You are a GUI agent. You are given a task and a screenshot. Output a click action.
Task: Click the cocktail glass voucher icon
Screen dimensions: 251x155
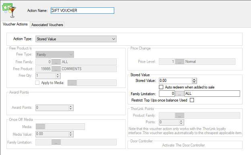(9, 10)
